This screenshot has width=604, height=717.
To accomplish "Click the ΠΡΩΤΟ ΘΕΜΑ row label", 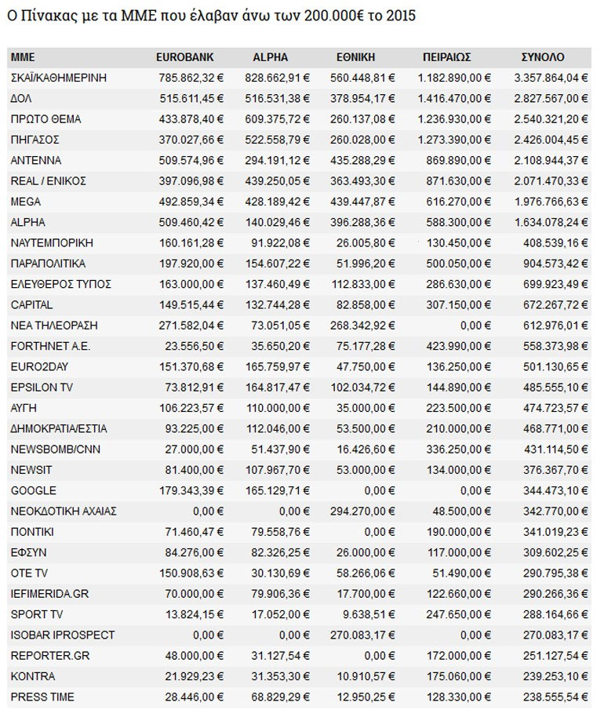I will pos(46,119).
